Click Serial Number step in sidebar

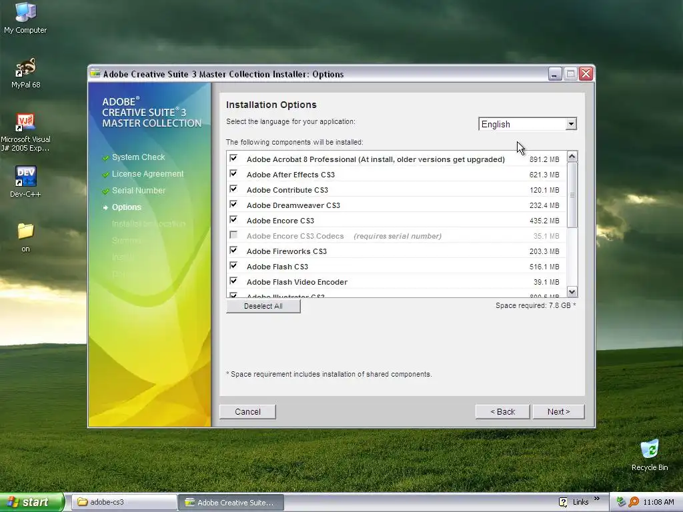coord(139,190)
